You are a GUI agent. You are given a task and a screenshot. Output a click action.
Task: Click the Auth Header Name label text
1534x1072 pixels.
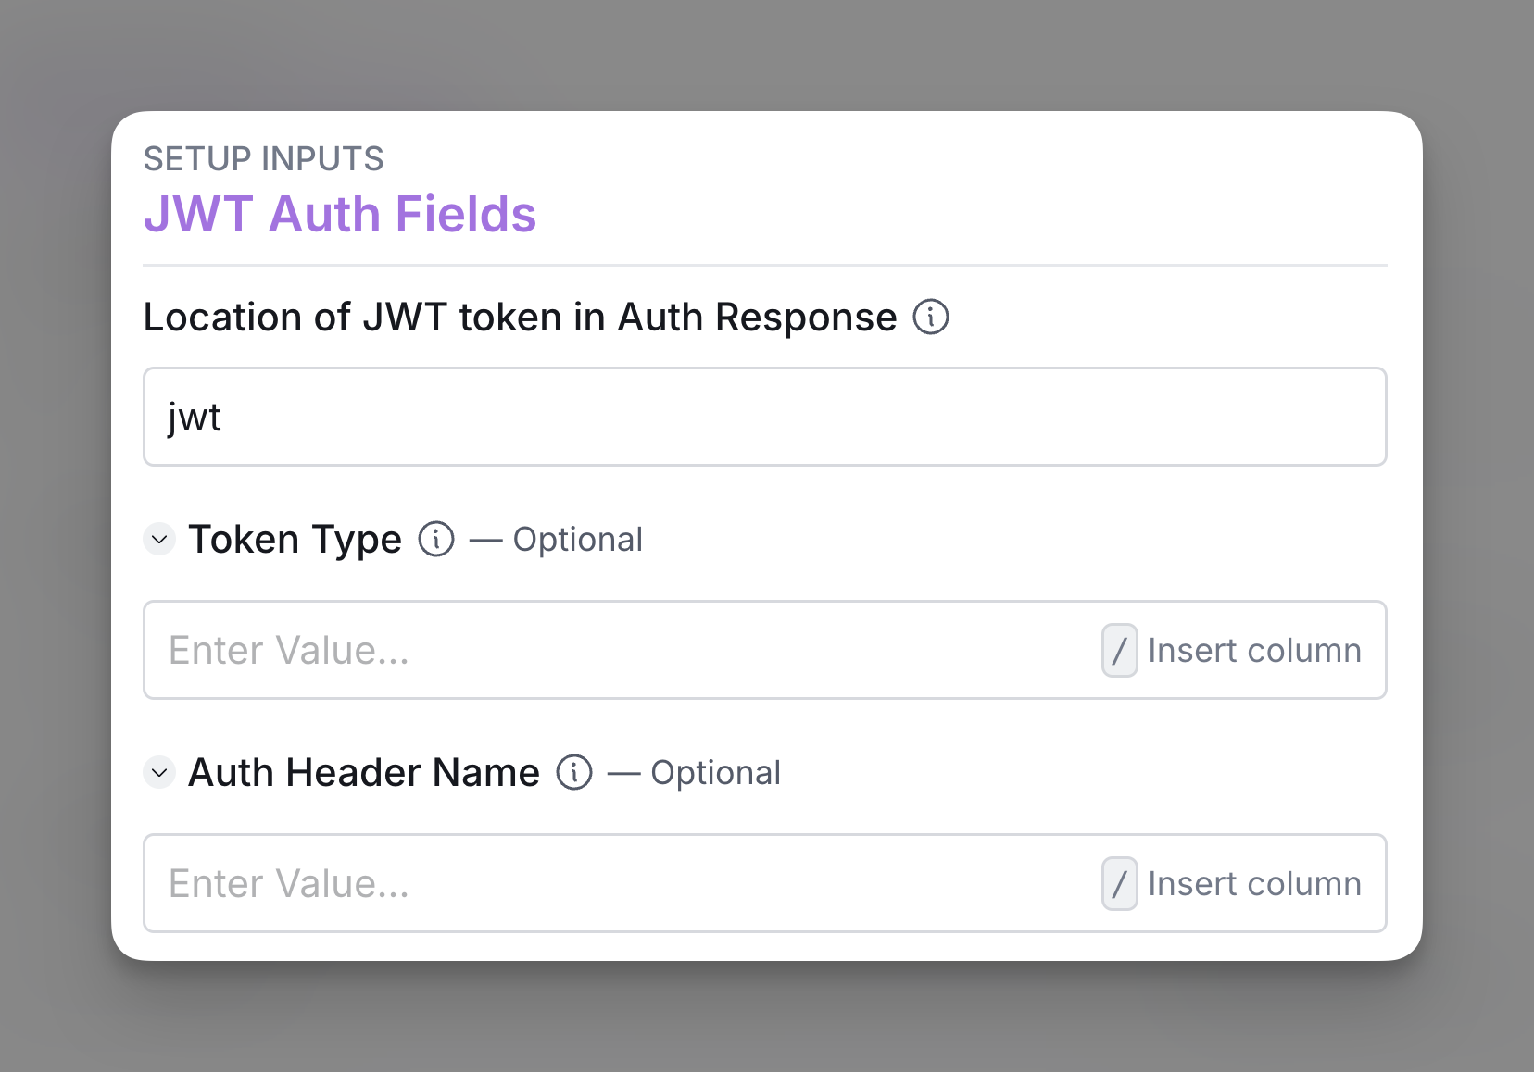[x=364, y=772]
